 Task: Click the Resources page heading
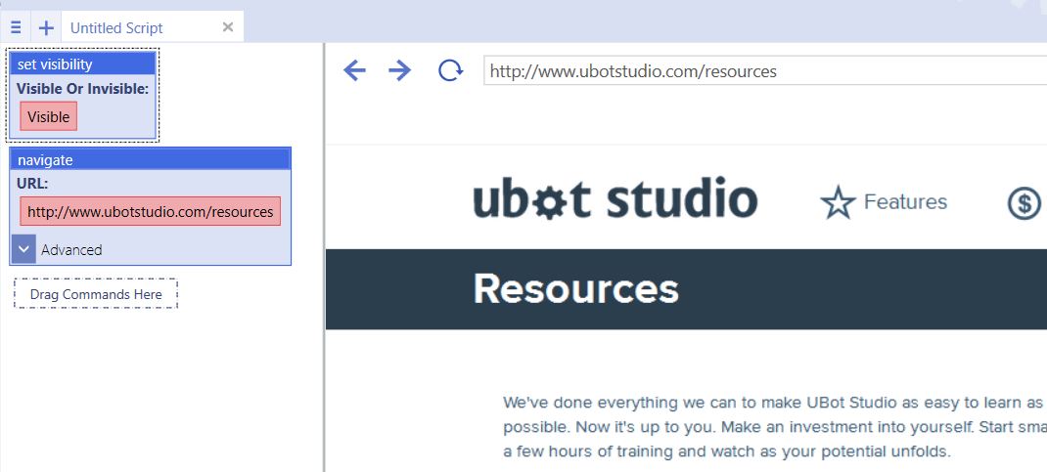click(575, 289)
